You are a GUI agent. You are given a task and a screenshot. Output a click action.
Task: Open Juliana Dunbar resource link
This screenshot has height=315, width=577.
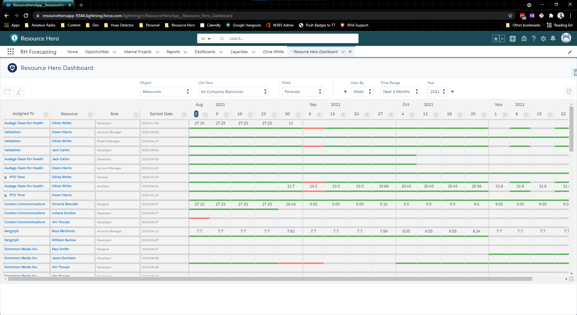click(x=64, y=213)
